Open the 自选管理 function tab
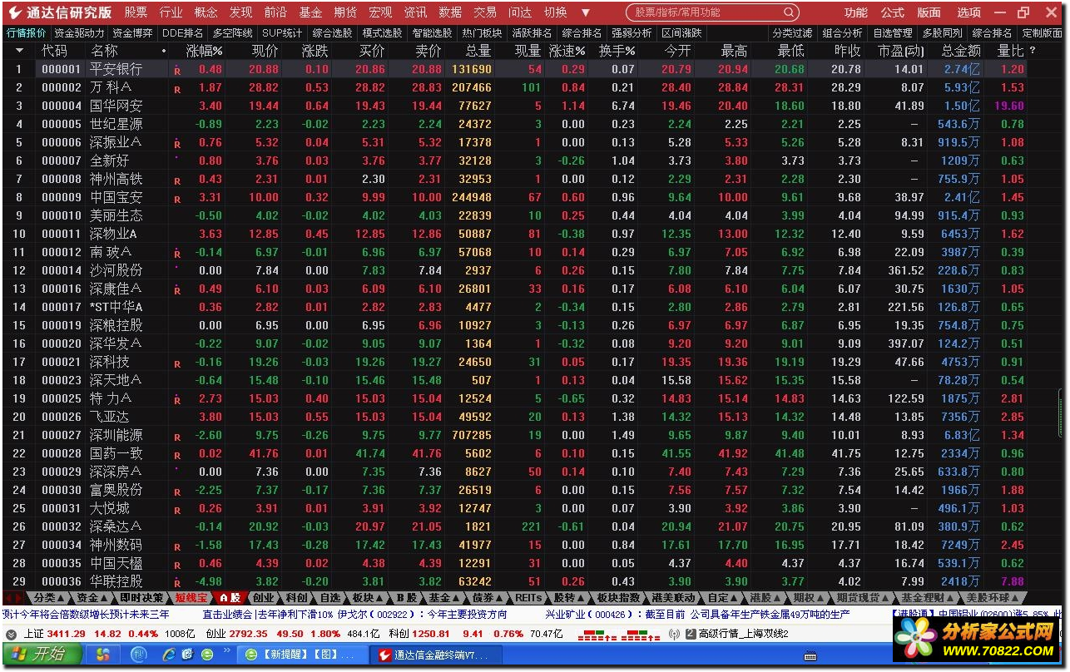 click(893, 33)
